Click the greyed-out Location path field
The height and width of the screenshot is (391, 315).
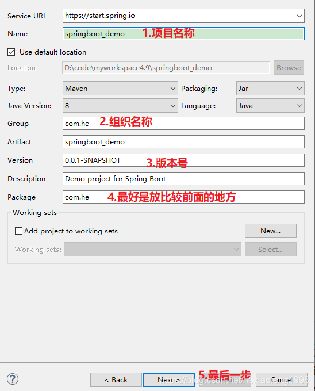pos(166,68)
